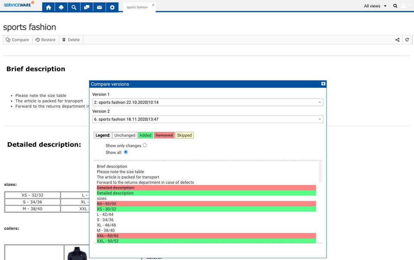Viewport: 414px width, 260px height.
Task: Click the jacket thumbnail in colors table
Action: click(77, 253)
